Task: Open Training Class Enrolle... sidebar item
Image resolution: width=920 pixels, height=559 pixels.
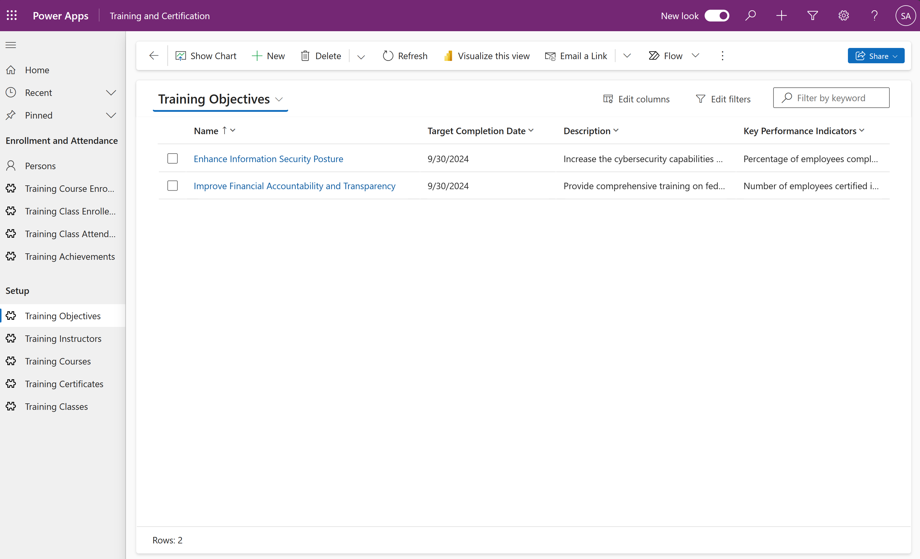Action: 63,211
